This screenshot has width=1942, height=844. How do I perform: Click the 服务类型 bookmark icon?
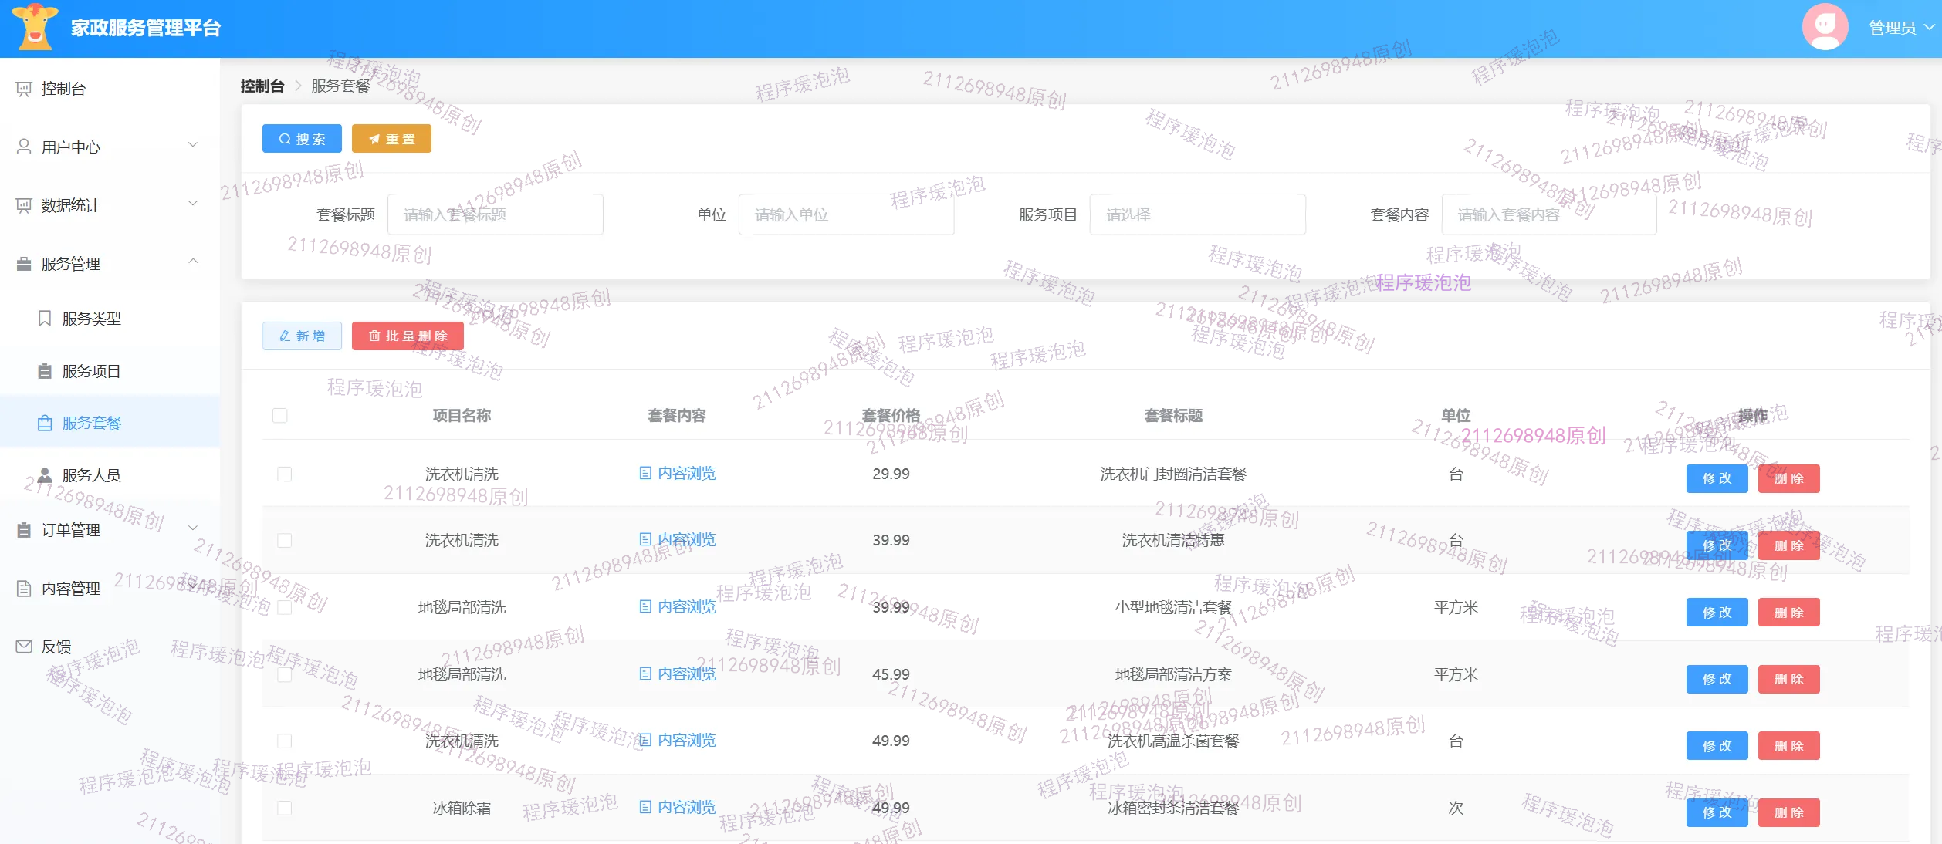(45, 319)
